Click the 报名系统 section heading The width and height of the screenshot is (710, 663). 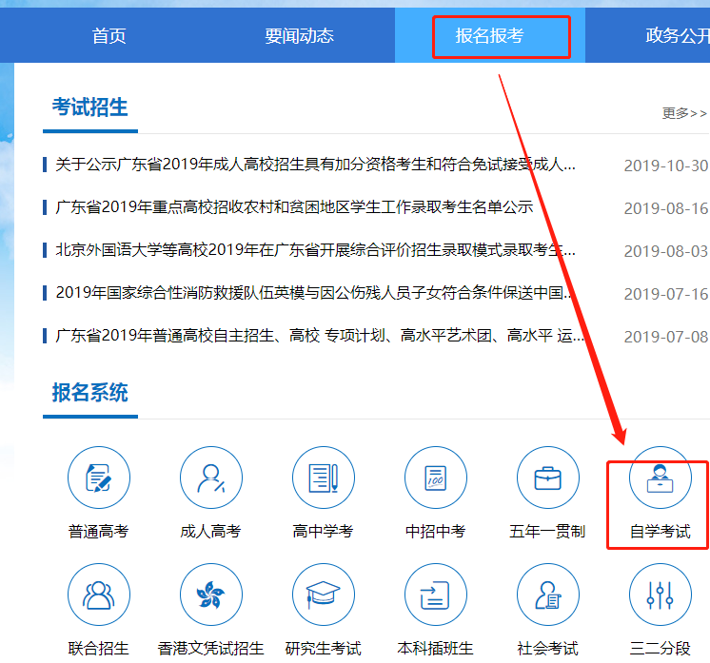tap(89, 392)
